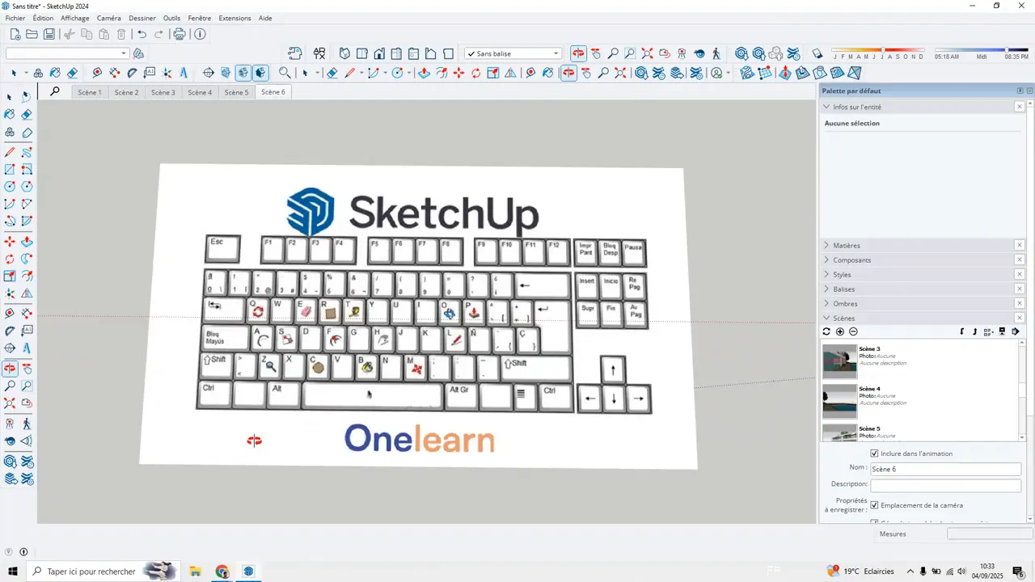Viewport: 1035px width, 582px height.
Task: Open the 'Sans balise' tag dropdown
Action: [555, 53]
